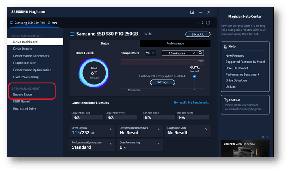Click the temperature slider marker at 40°C
This screenshot has height=172, width=289.
click(194, 77)
